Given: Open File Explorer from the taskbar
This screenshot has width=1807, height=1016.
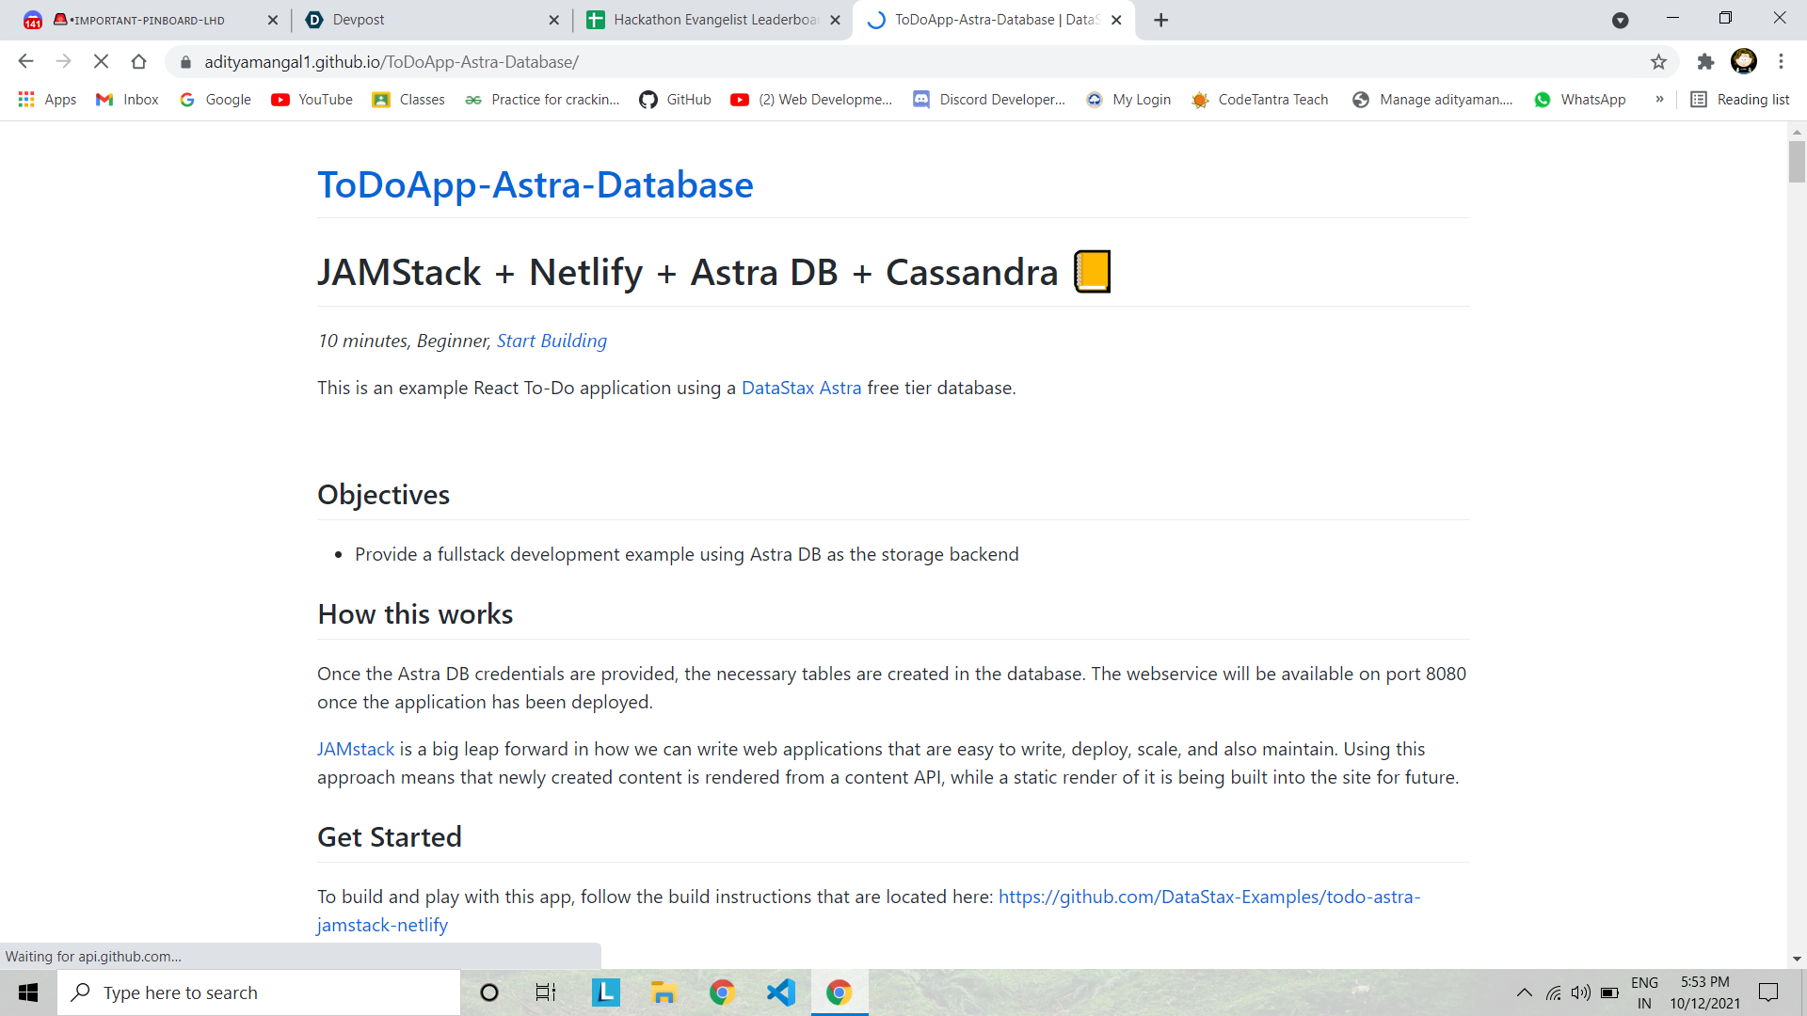Looking at the screenshot, I should 664,992.
